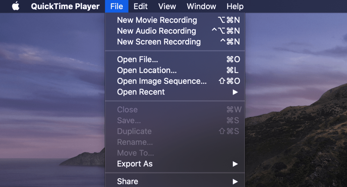Select Open File… menu item

click(x=137, y=59)
